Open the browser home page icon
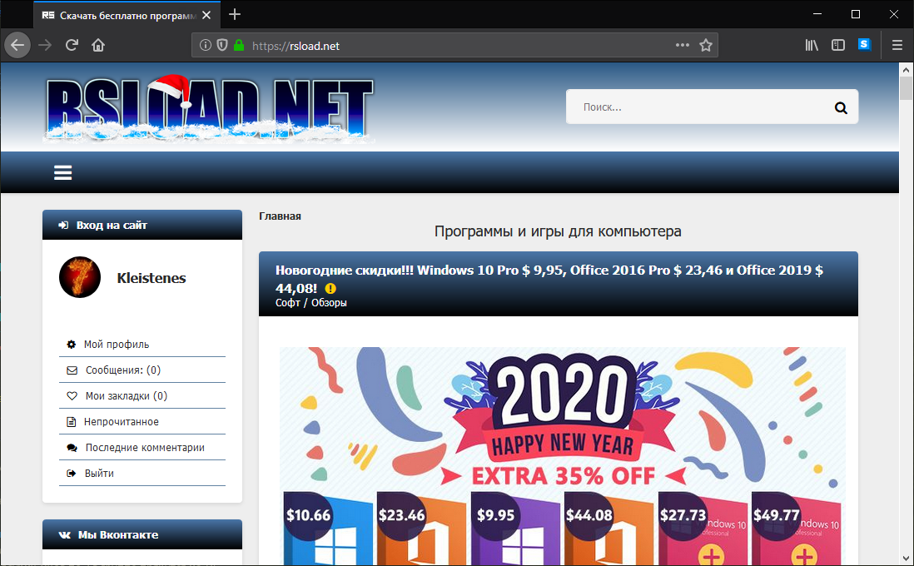The width and height of the screenshot is (914, 566). (98, 45)
